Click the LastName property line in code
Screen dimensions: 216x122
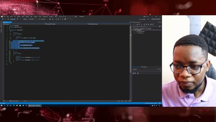(x=27, y=60)
